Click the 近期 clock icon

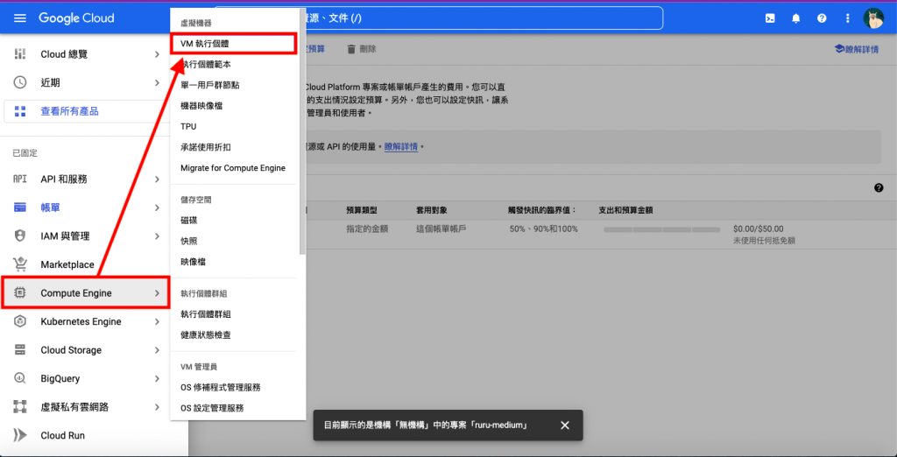20,83
